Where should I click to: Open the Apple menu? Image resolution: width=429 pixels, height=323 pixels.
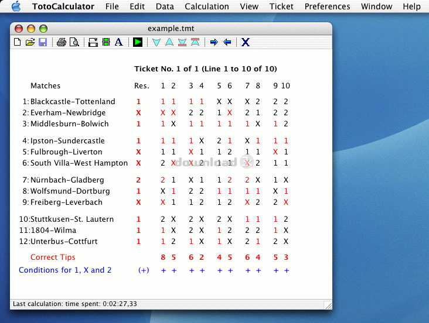point(16,6)
